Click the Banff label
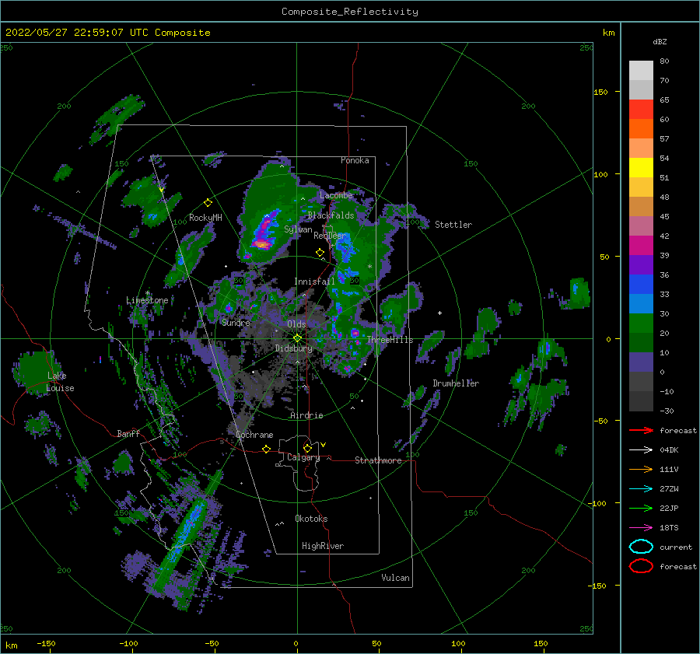700x654 pixels. coord(128,433)
